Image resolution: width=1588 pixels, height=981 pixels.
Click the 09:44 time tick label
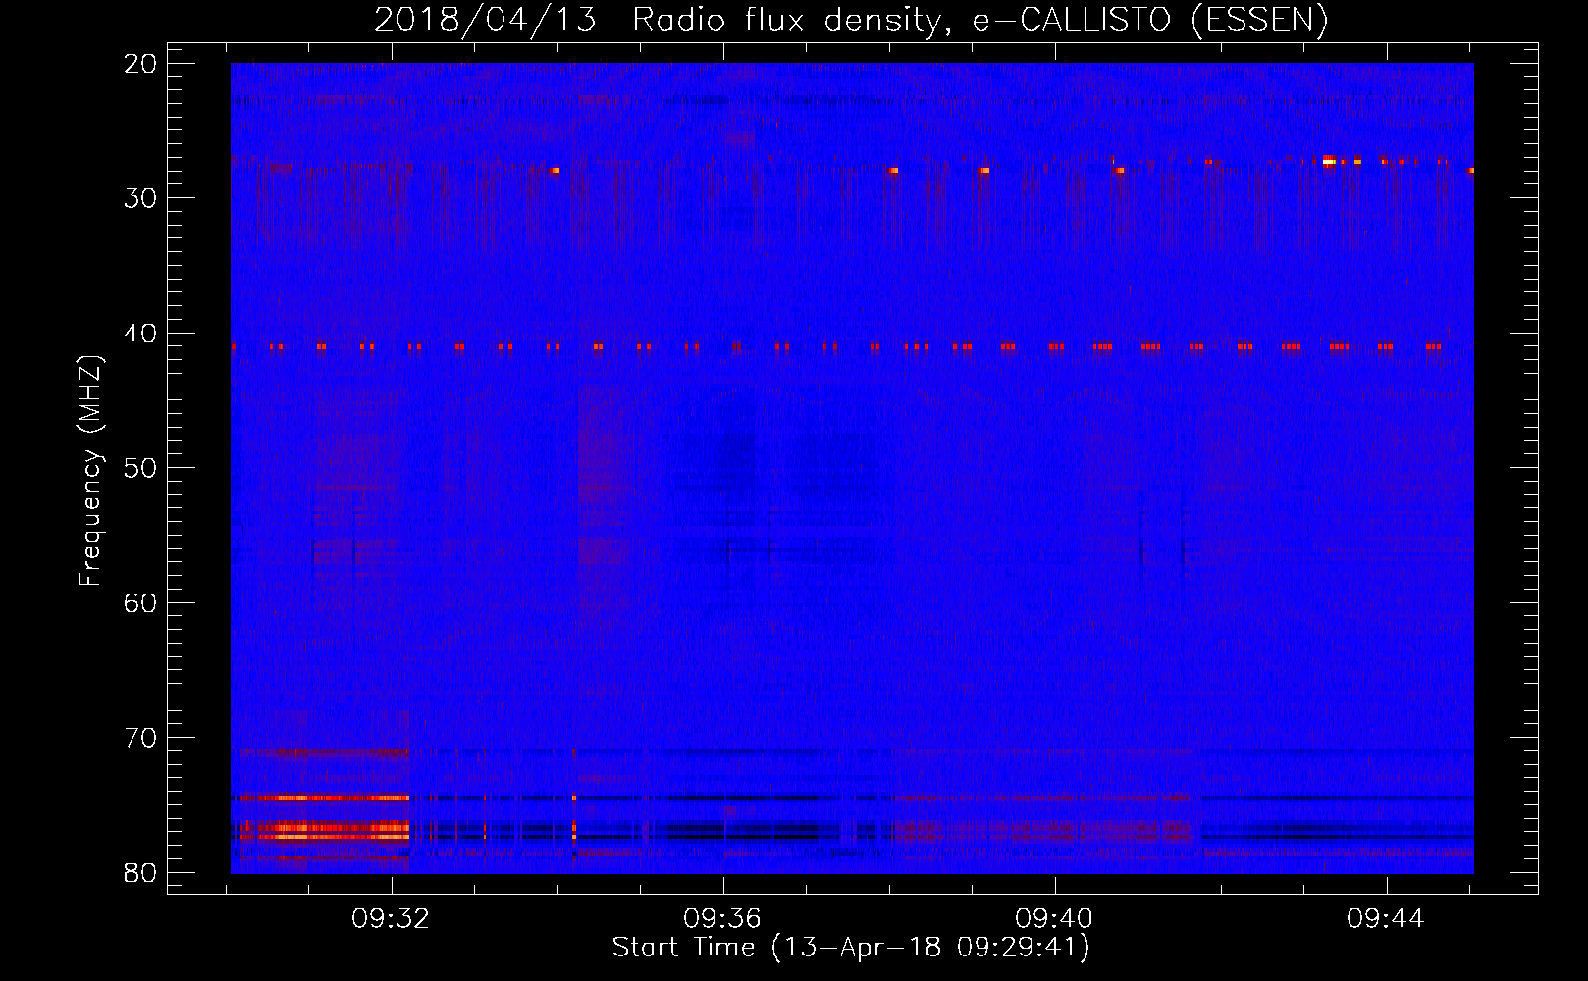point(1386,919)
